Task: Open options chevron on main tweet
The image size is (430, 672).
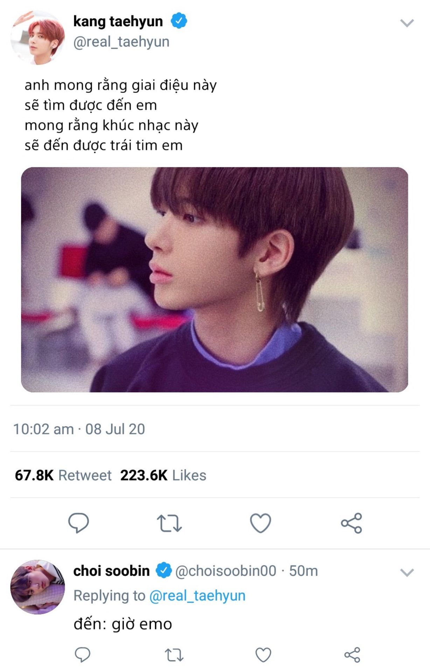Action: tap(407, 23)
